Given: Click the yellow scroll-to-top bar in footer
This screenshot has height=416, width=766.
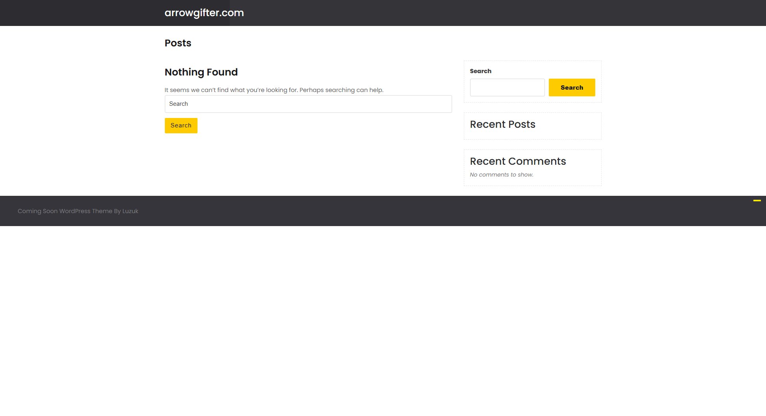Looking at the screenshot, I should pyautogui.click(x=757, y=201).
